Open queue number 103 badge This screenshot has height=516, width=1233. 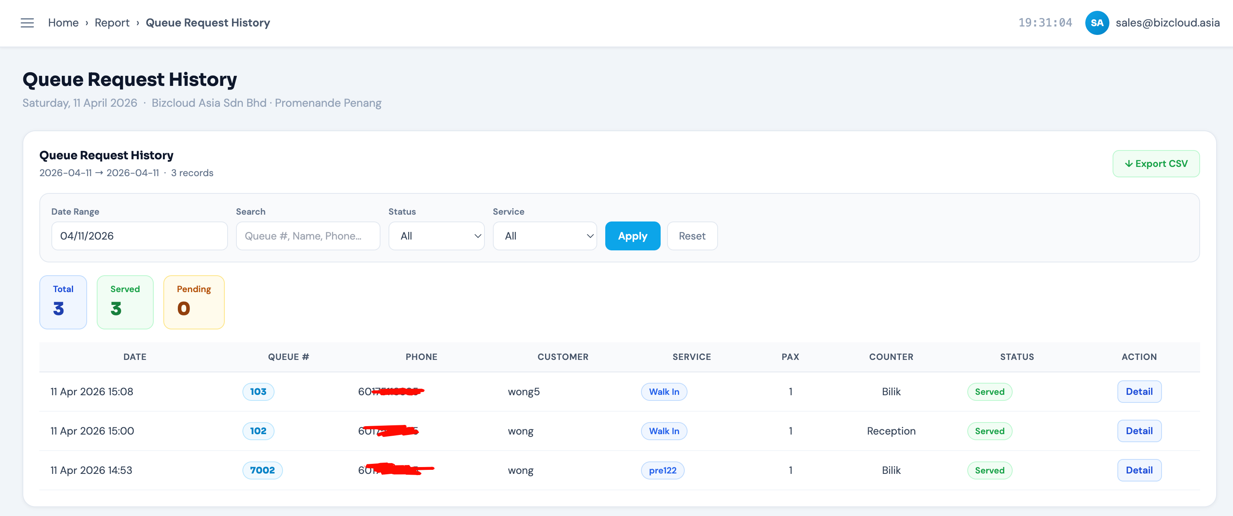[258, 392]
